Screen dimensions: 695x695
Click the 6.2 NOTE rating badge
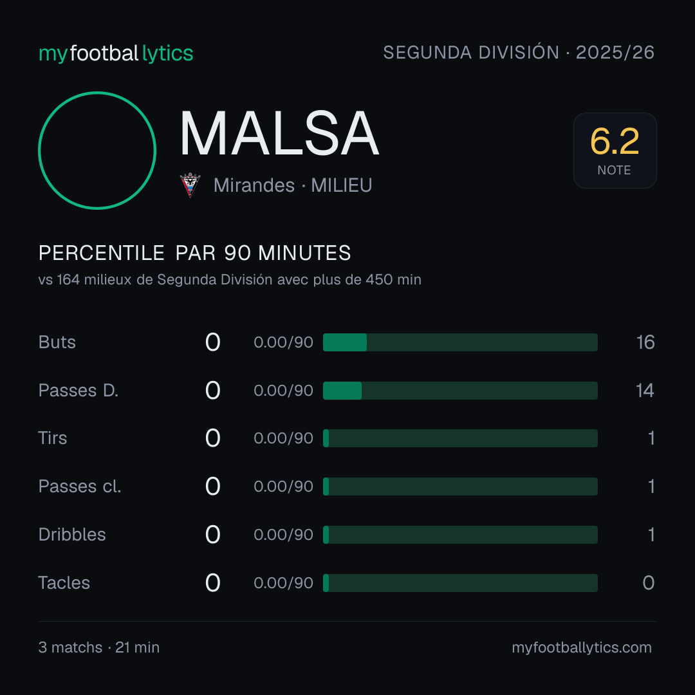click(x=615, y=150)
